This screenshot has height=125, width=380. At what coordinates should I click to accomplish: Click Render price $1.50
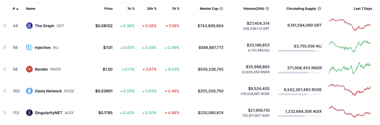pos(108,69)
